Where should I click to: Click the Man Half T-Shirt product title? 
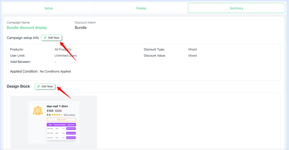tap(57, 106)
